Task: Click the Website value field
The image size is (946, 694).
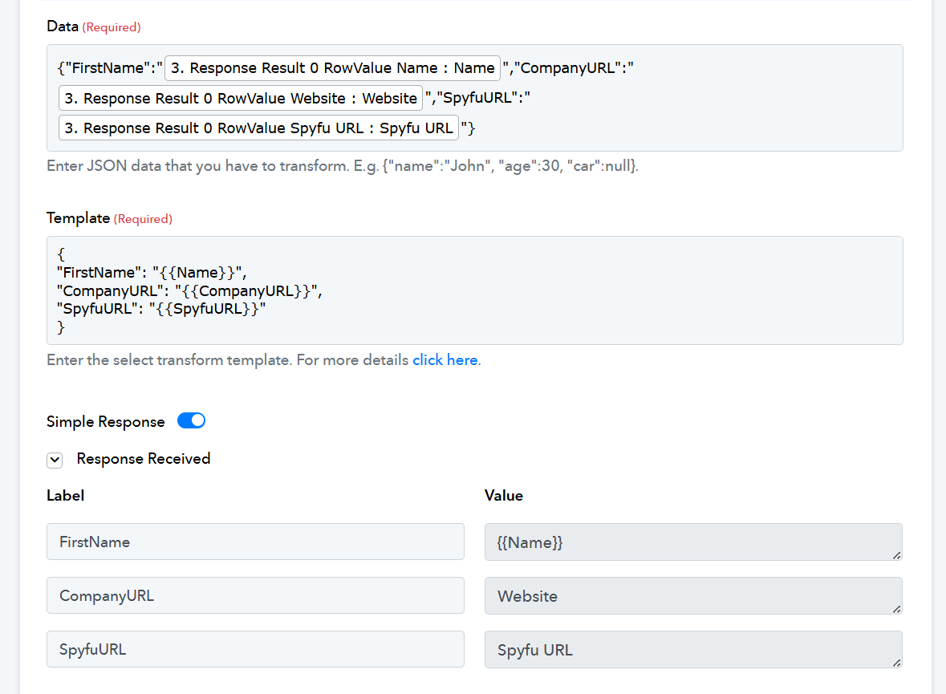Action: (690, 595)
